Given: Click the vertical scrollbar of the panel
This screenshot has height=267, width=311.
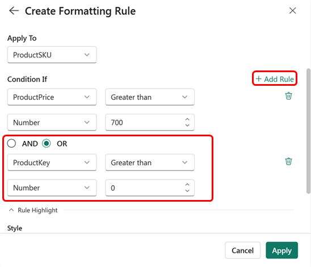Looking at the screenshot, I should [x=308, y=131].
